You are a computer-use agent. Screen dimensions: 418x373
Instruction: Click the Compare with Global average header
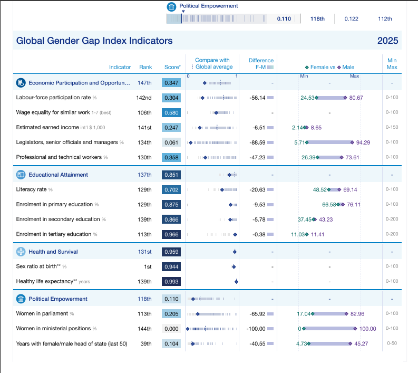click(212, 63)
